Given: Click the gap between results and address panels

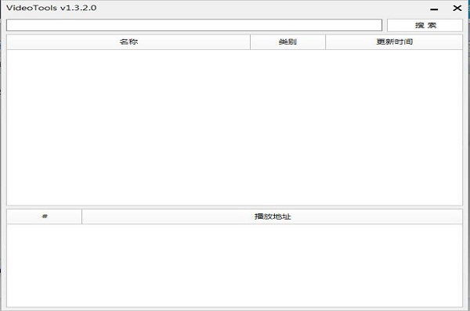Looking at the screenshot, I should click(x=235, y=207).
